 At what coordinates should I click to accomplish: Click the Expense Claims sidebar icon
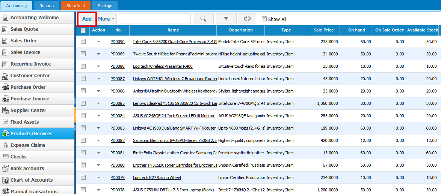coord(5,145)
